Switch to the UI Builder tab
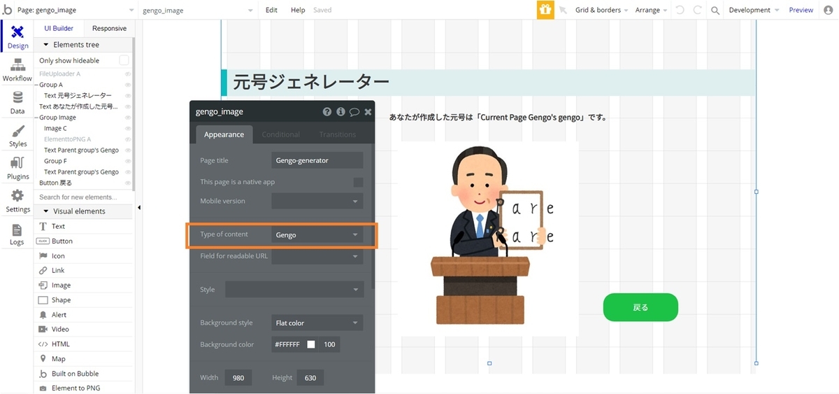Viewport: 839px width, 394px height. click(59, 28)
